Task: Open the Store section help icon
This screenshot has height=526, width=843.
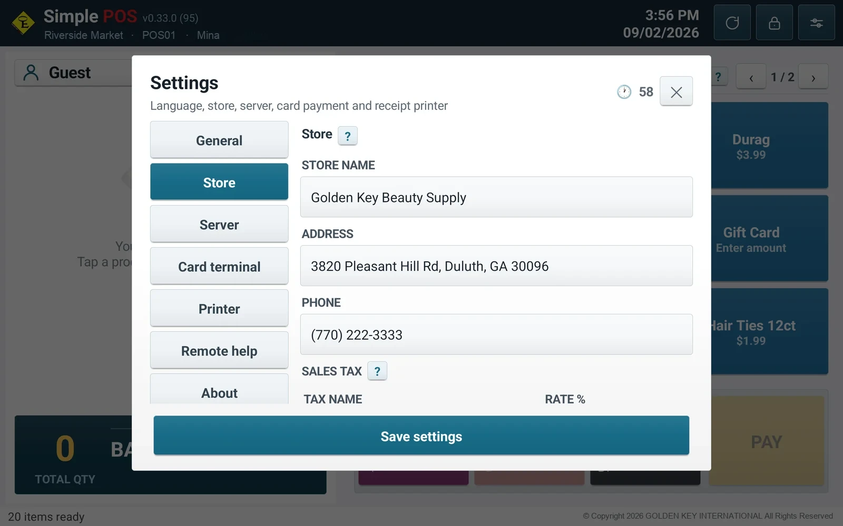Action: click(x=348, y=136)
